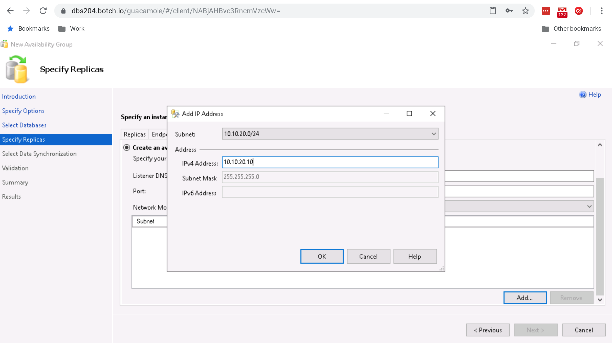Select the Help button in dialog
This screenshot has height=343, width=612.
click(x=414, y=257)
